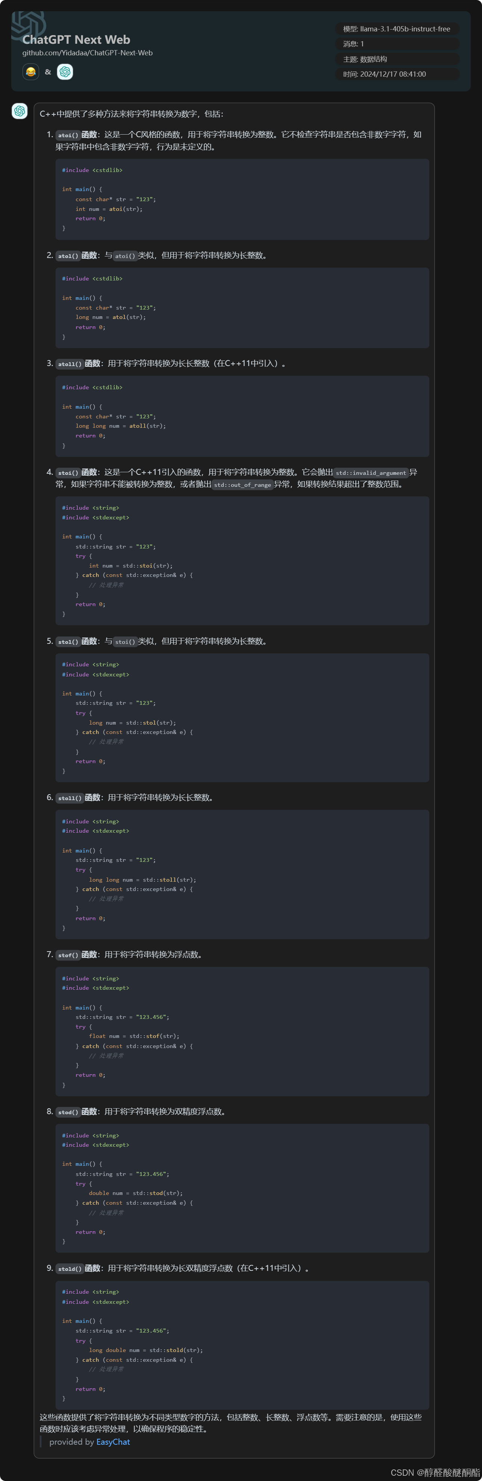Screen dimensions: 482x1481
Task: Click code line 'long num = std::stol(str);'
Action: coord(132,723)
